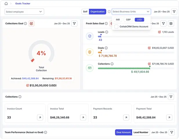The image size is (179, 139).
Task: Switch currency to INR
Action: (117, 20)
